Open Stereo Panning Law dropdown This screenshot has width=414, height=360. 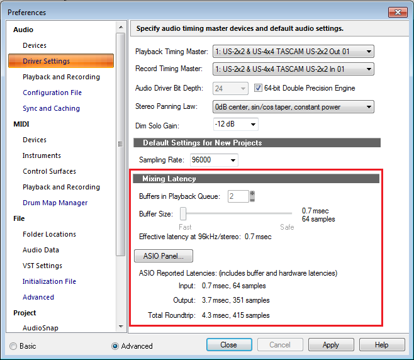[x=293, y=107]
